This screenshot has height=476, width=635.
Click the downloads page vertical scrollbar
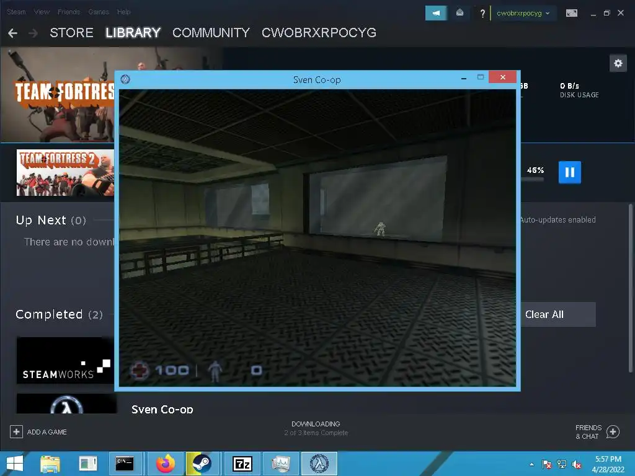[x=631, y=288]
